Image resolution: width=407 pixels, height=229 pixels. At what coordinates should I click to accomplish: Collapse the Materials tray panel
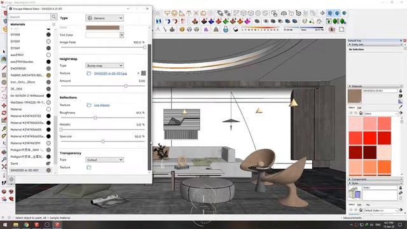pos(350,87)
